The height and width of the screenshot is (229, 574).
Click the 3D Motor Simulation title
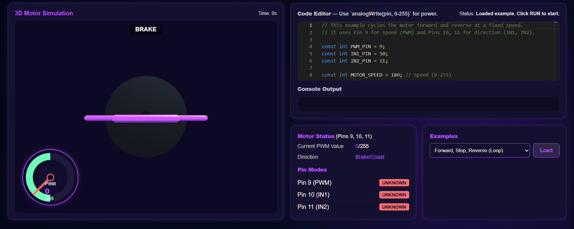pos(44,13)
